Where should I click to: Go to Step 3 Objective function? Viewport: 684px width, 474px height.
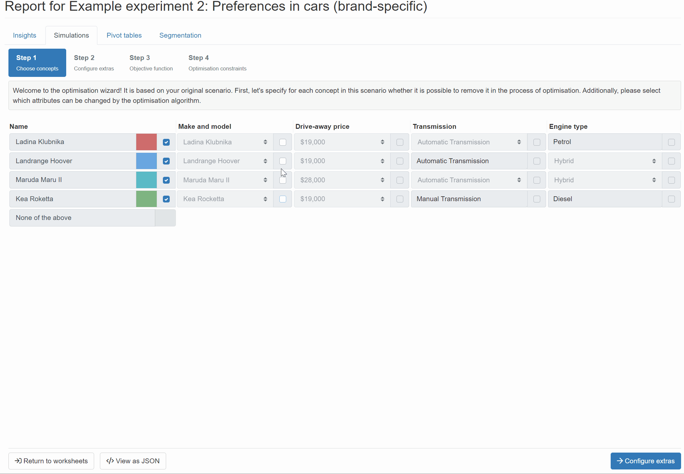[x=151, y=62]
